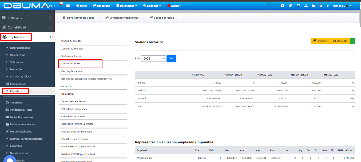361x162 pixels.
Task: Open the folder icon in top bar
Action: click(x=314, y=6)
